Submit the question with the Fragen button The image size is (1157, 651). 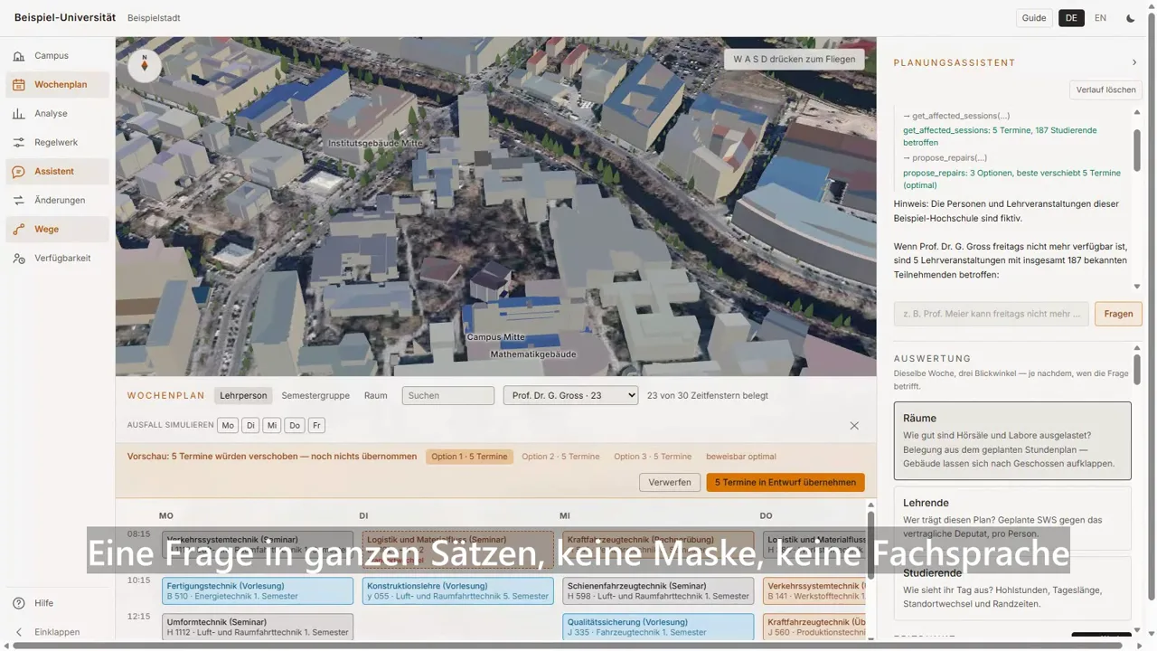1118,314
